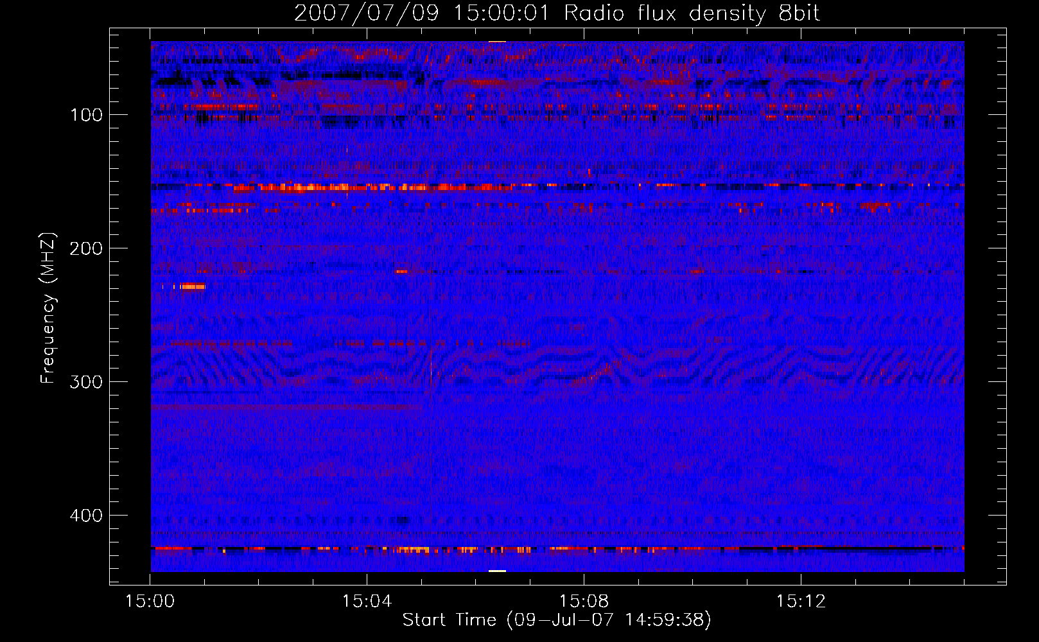The height and width of the screenshot is (642, 1039).
Task: Click the 15:08 time tick label
Action: point(584,602)
